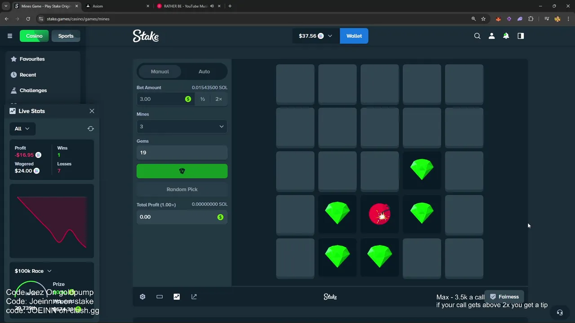Viewport: 575px width, 323px height.
Task: Halve the bet with ½ button
Action: point(203,99)
